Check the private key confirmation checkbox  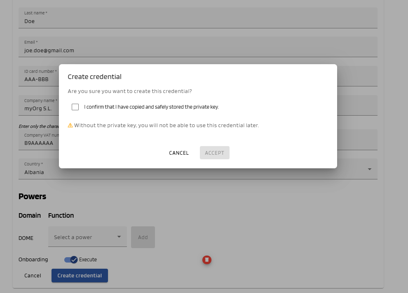click(x=75, y=107)
